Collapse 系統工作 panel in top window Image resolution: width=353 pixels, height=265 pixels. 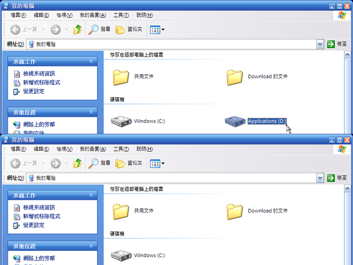pyautogui.click(x=91, y=61)
